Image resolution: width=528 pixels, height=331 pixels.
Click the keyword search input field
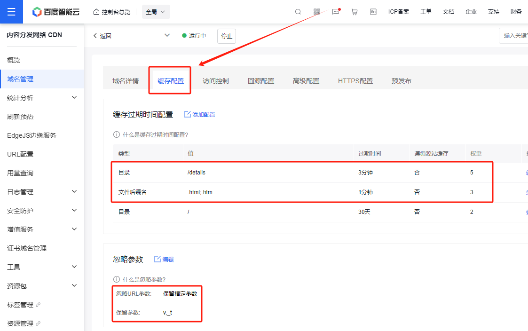coord(514,36)
